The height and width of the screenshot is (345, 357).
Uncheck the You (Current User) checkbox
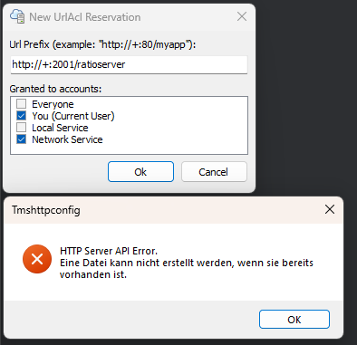[x=22, y=116]
